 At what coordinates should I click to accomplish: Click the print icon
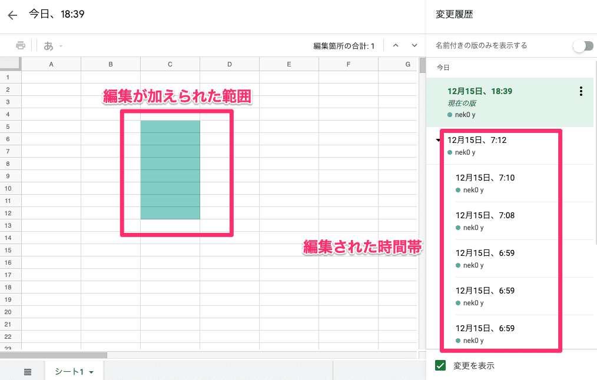(21, 46)
